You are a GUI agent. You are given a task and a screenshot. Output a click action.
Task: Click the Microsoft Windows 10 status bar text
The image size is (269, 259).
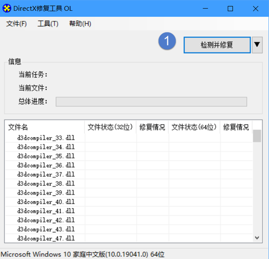(82, 254)
